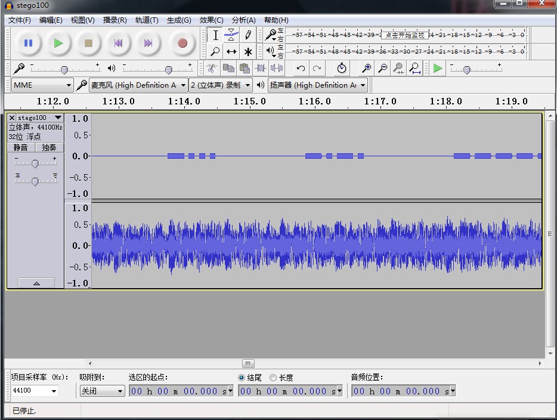Select the I-beam Selection tool

215,35
